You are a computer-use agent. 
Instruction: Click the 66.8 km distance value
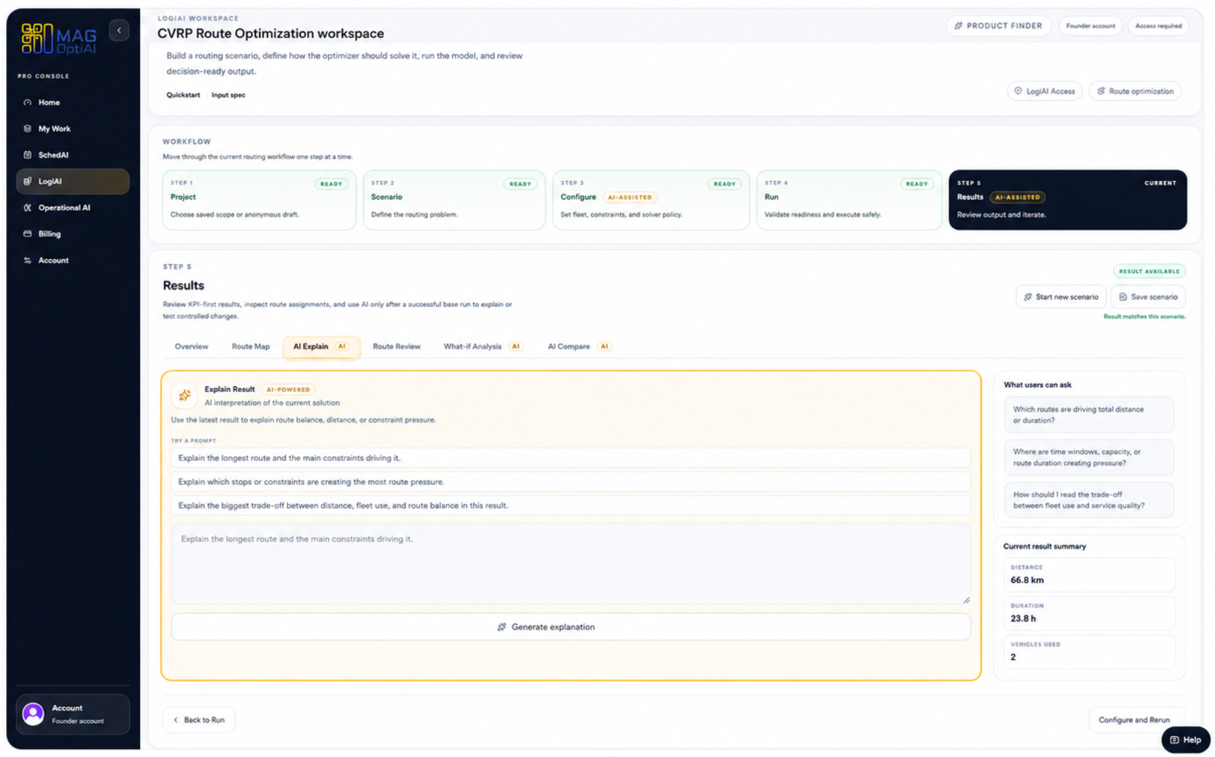(1027, 580)
